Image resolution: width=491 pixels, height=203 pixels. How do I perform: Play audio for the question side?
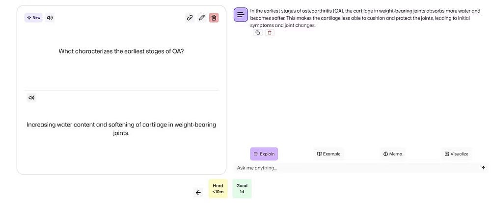click(x=50, y=18)
